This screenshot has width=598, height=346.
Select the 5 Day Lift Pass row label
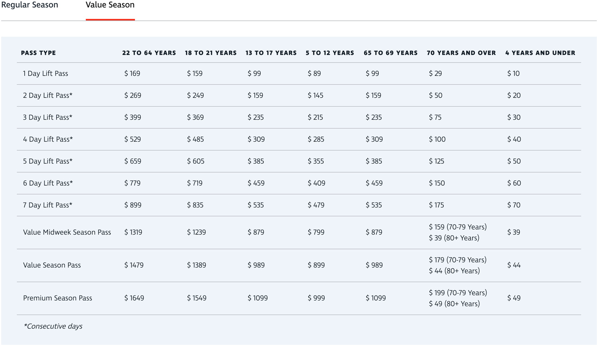pyautogui.click(x=48, y=161)
